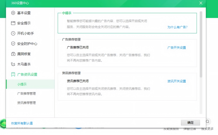This screenshot has width=218, height=135.
Task: Click the 安全提示 window icon
Action: [x=13, y=23]
